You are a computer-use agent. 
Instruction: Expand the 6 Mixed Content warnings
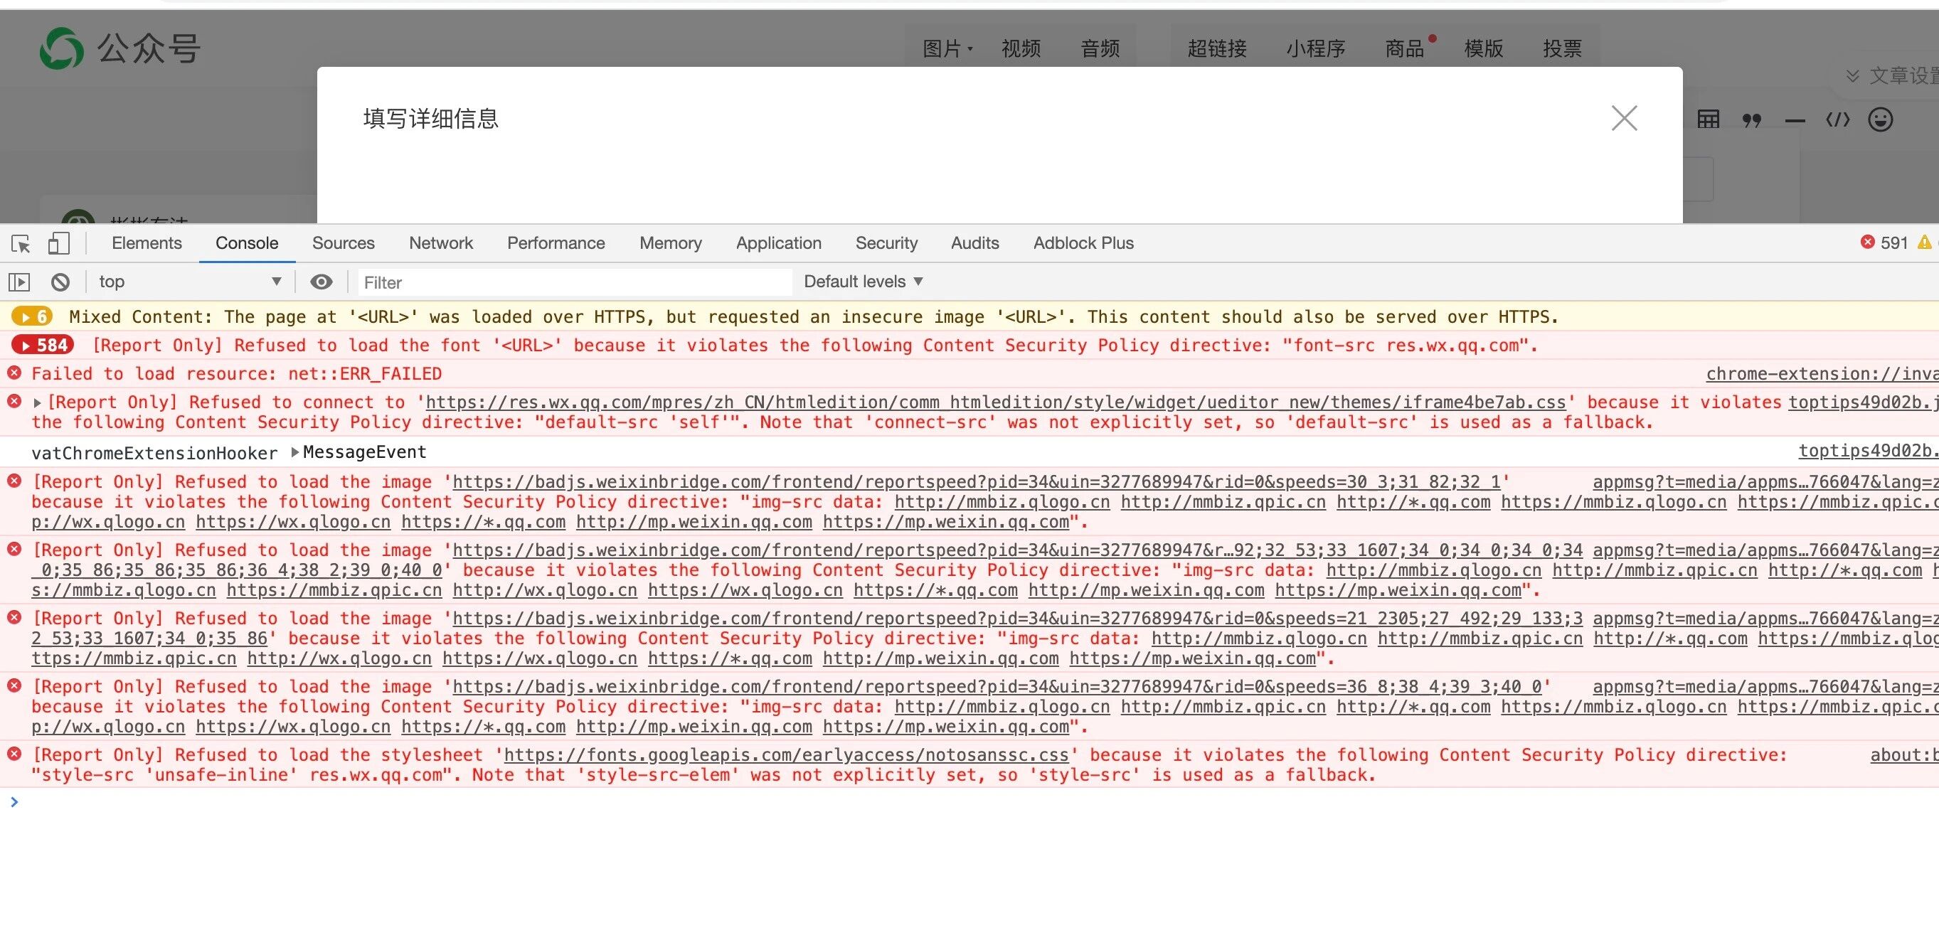(33, 317)
